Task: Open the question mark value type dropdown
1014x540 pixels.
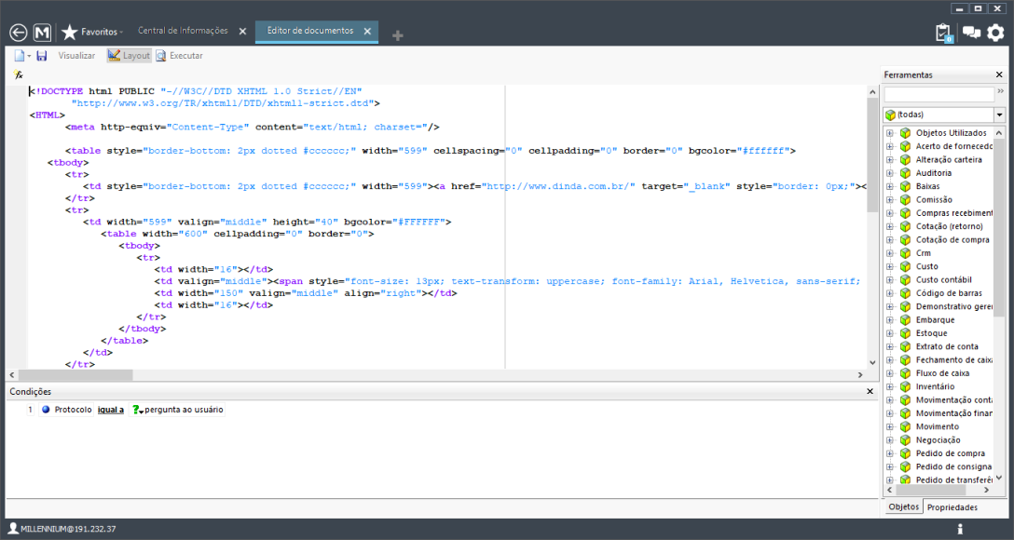Action: pos(138,410)
